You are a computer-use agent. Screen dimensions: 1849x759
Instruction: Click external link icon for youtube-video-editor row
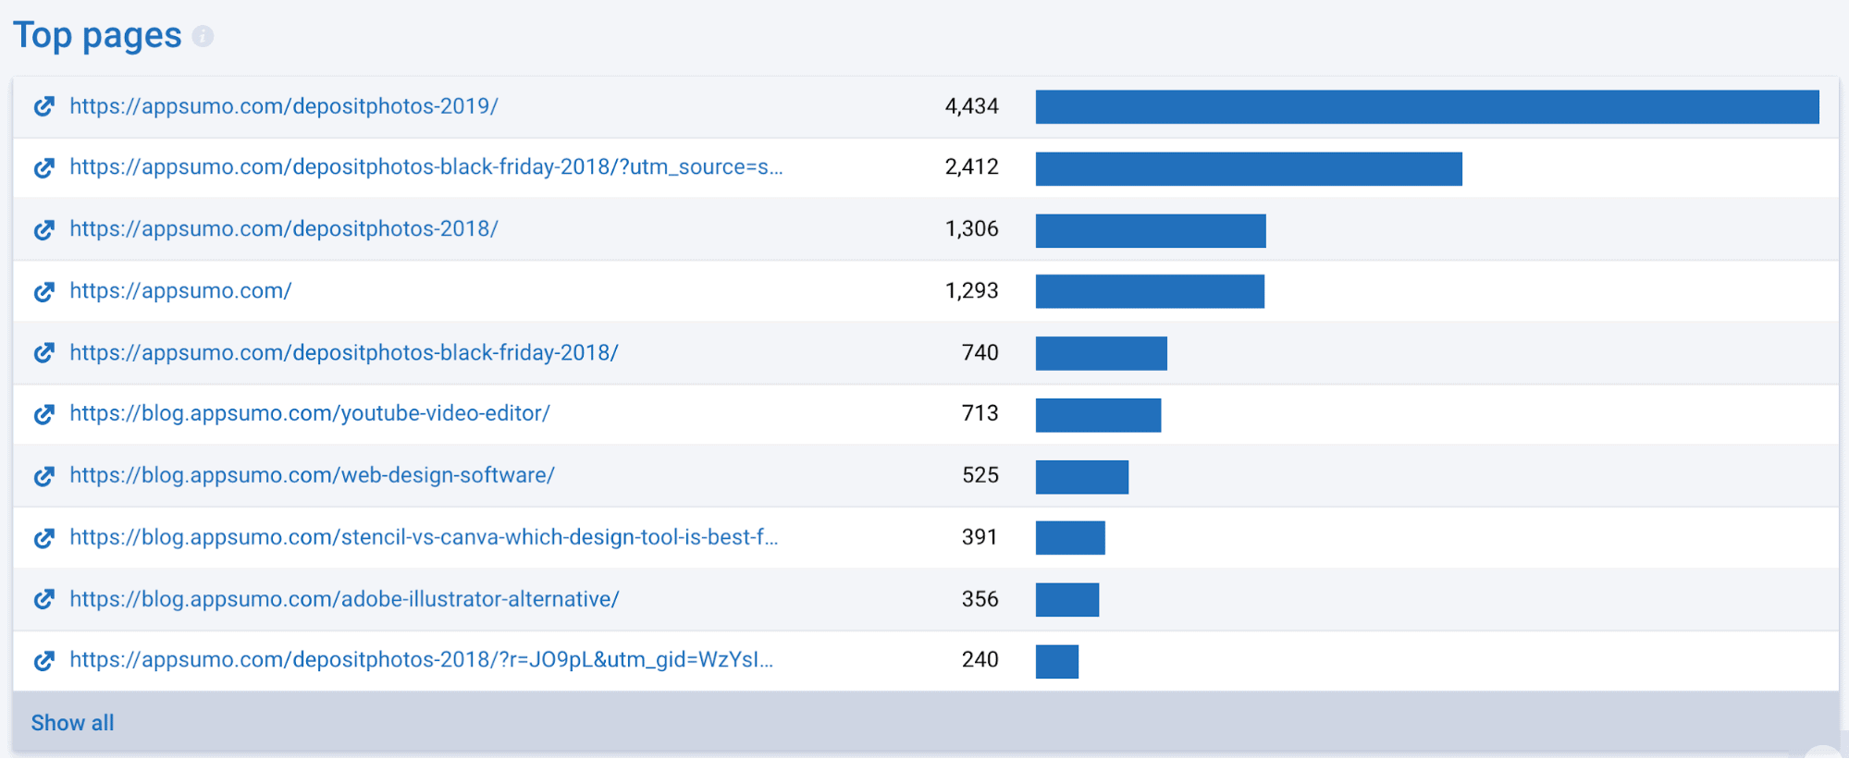point(44,414)
